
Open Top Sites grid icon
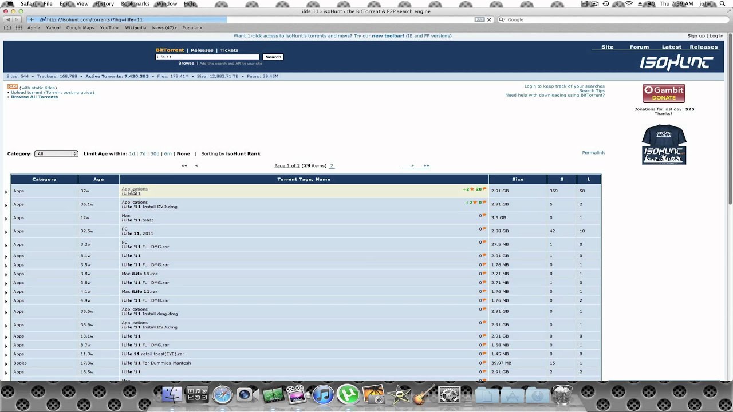pyautogui.click(x=19, y=27)
